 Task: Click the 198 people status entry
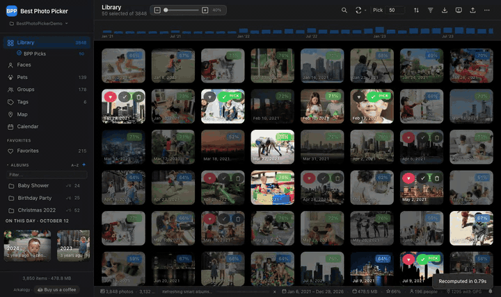click(424, 291)
